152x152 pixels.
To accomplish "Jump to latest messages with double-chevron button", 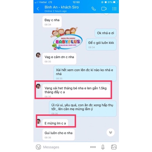I will tap(110, 132).
